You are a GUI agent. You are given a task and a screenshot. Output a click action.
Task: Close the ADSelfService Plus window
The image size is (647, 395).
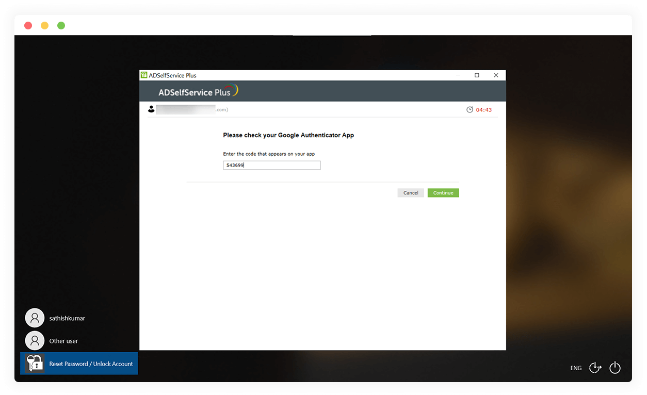[x=496, y=75]
